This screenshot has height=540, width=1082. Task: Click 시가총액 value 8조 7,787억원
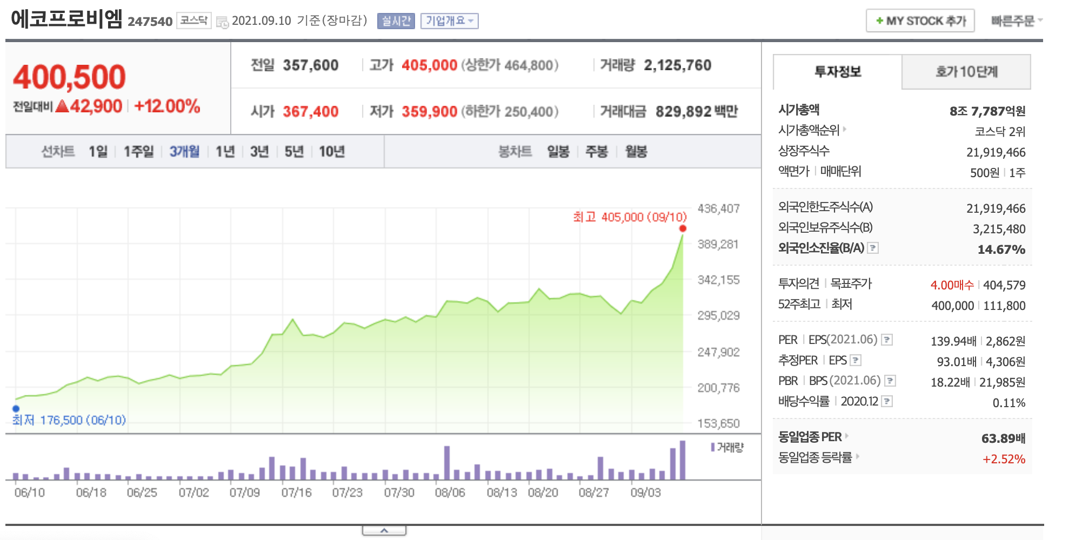click(x=987, y=111)
